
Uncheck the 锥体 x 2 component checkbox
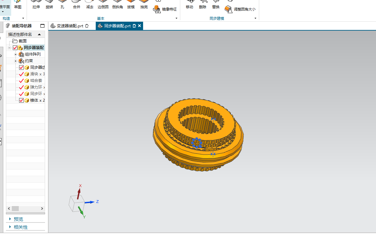click(21, 100)
